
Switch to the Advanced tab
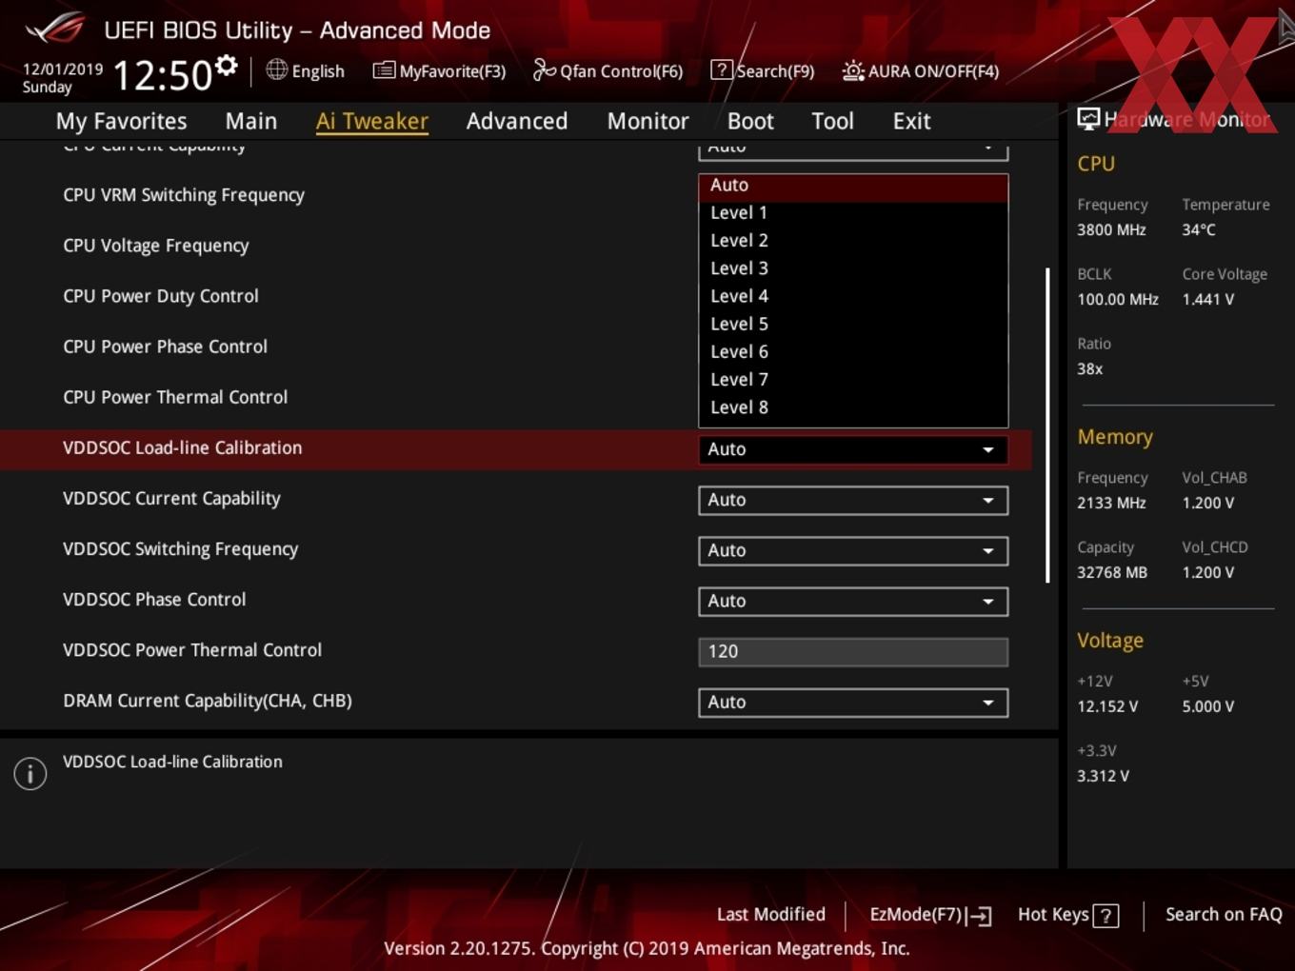(x=517, y=121)
